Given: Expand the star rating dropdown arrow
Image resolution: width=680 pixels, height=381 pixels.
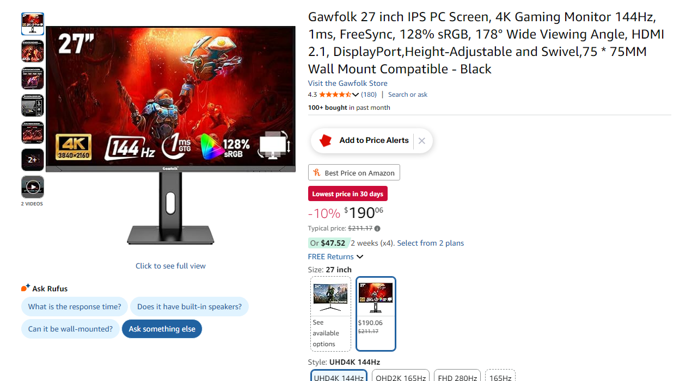Looking at the screenshot, I should 356,95.
